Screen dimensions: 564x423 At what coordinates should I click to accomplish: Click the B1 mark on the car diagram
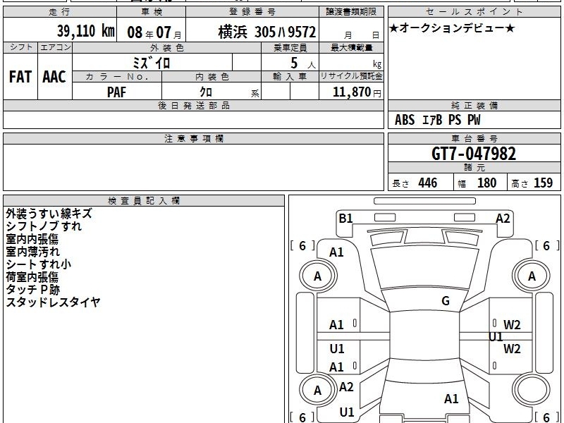tap(345, 219)
